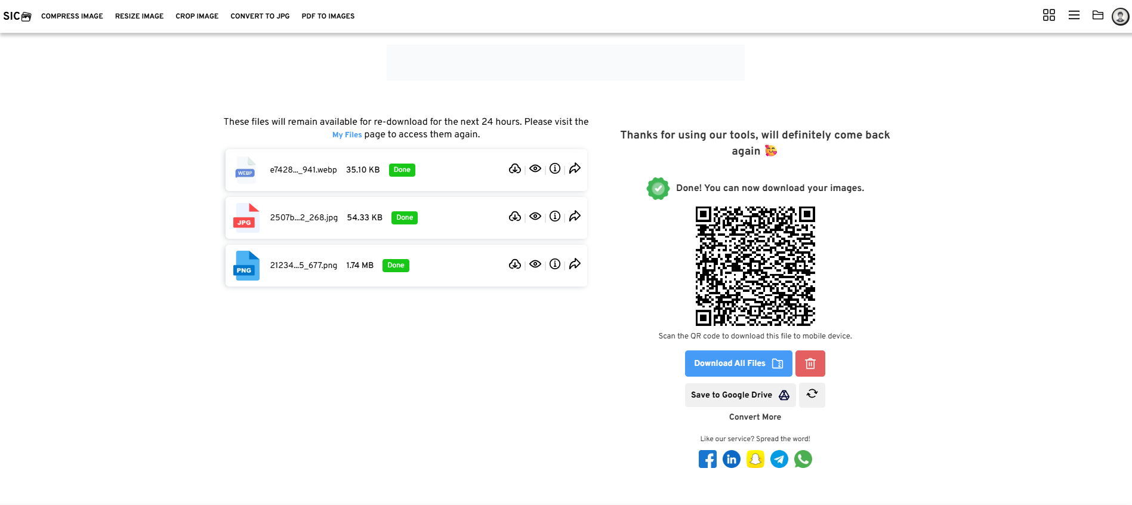This screenshot has width=1132, height=505.
Task: Preview the 2507b...2_268.jpg file
Action: click(x=535, y=217)
